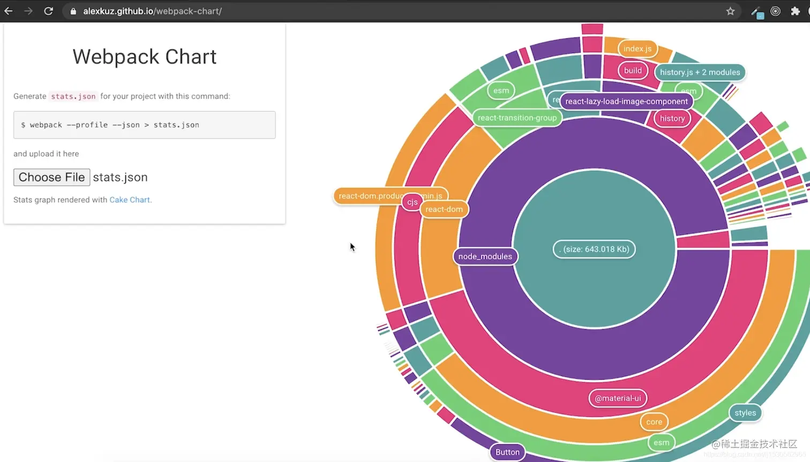The height and width of the screenshot is (462, 810).
Task: Select the esm label above react-transition-group
Action: (x=501, y=90)
